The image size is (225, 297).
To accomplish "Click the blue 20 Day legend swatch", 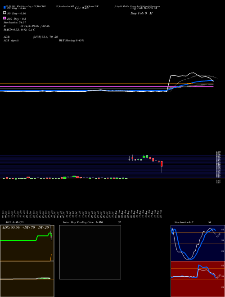I will tap(4, 7).
